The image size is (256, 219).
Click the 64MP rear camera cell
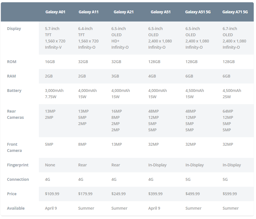tap(228, 111)
